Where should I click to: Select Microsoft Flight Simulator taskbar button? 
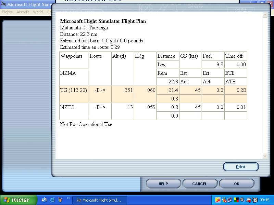(x=99, y=200)
